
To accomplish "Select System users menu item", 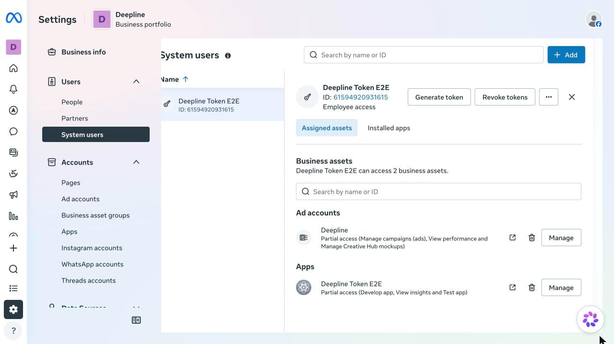I will click(x=96, y=135).
